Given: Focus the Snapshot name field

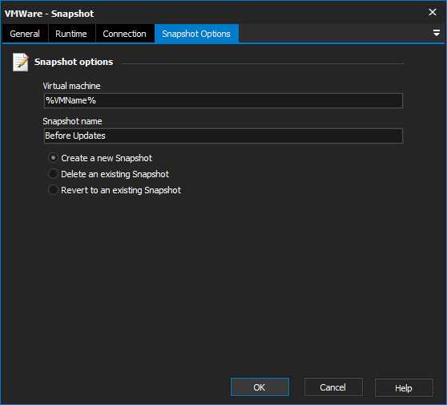Looking at the screenshot, I should (x=223, y=136).
